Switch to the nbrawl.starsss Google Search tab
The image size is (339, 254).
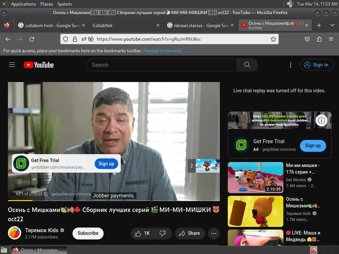pos(200,25)
